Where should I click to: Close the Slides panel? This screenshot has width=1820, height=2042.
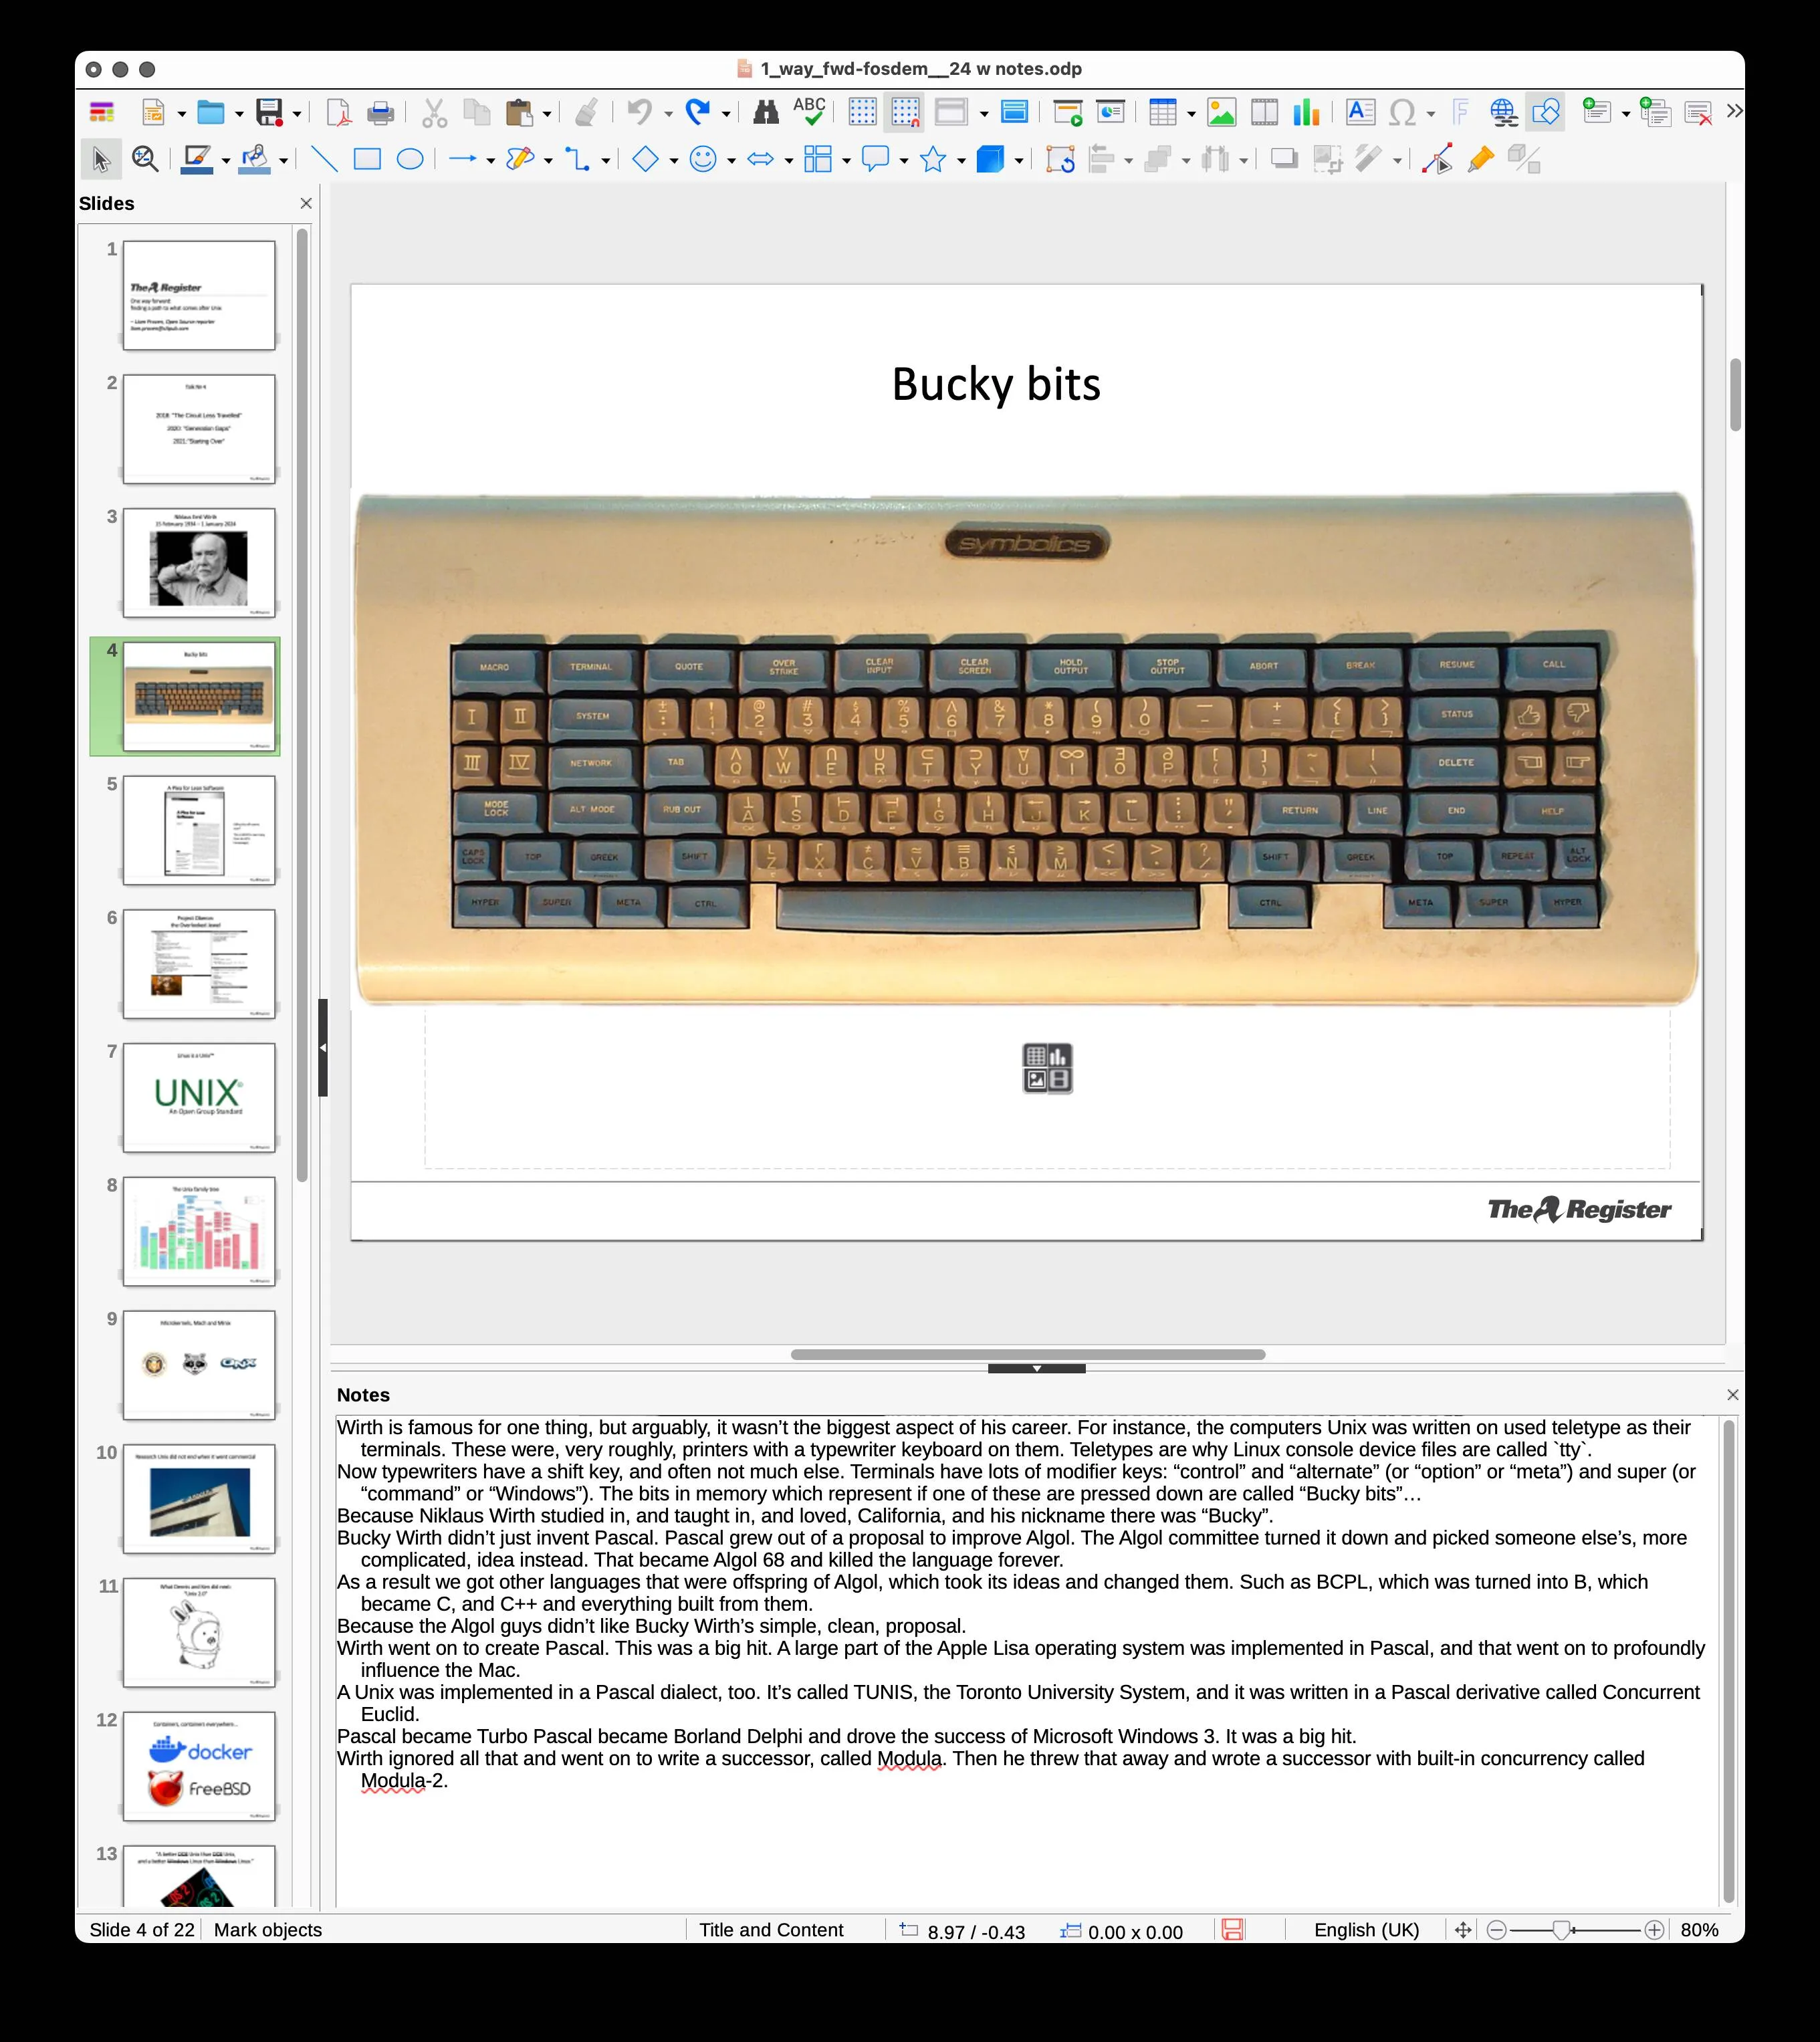coord(306,203)
